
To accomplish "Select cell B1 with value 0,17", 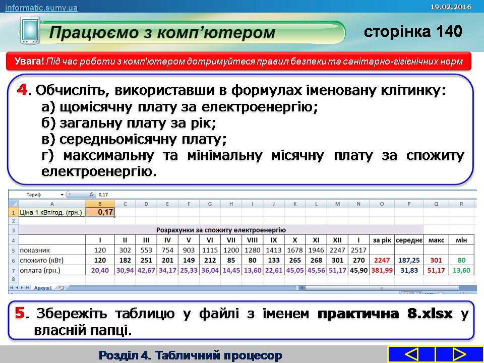I will pyautogui.click(x=100, y=212).
